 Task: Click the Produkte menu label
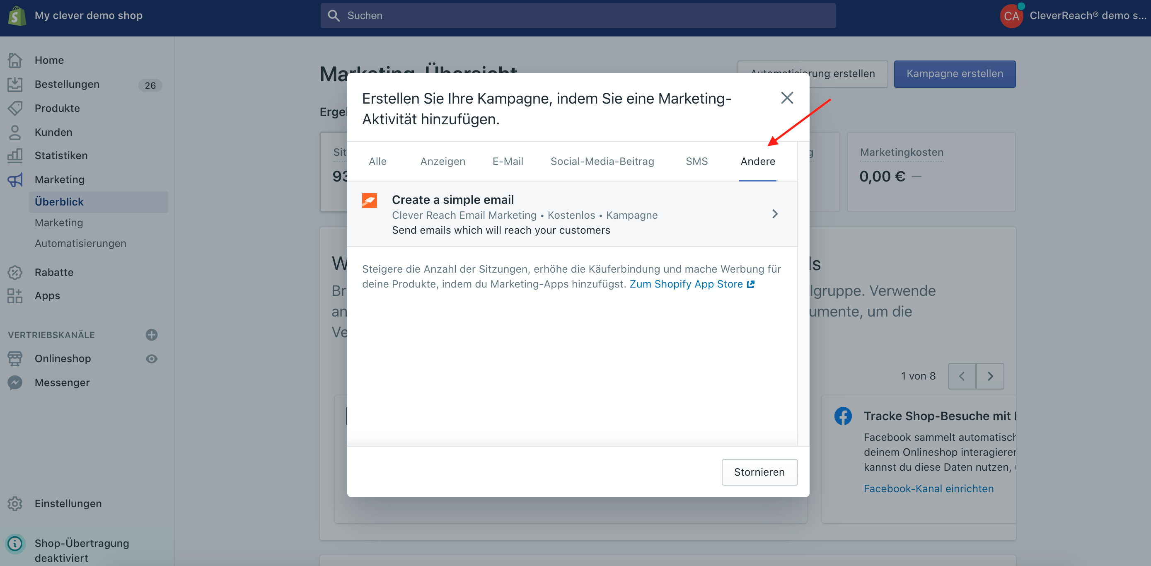pyautogui.click(x=57, y=108)
